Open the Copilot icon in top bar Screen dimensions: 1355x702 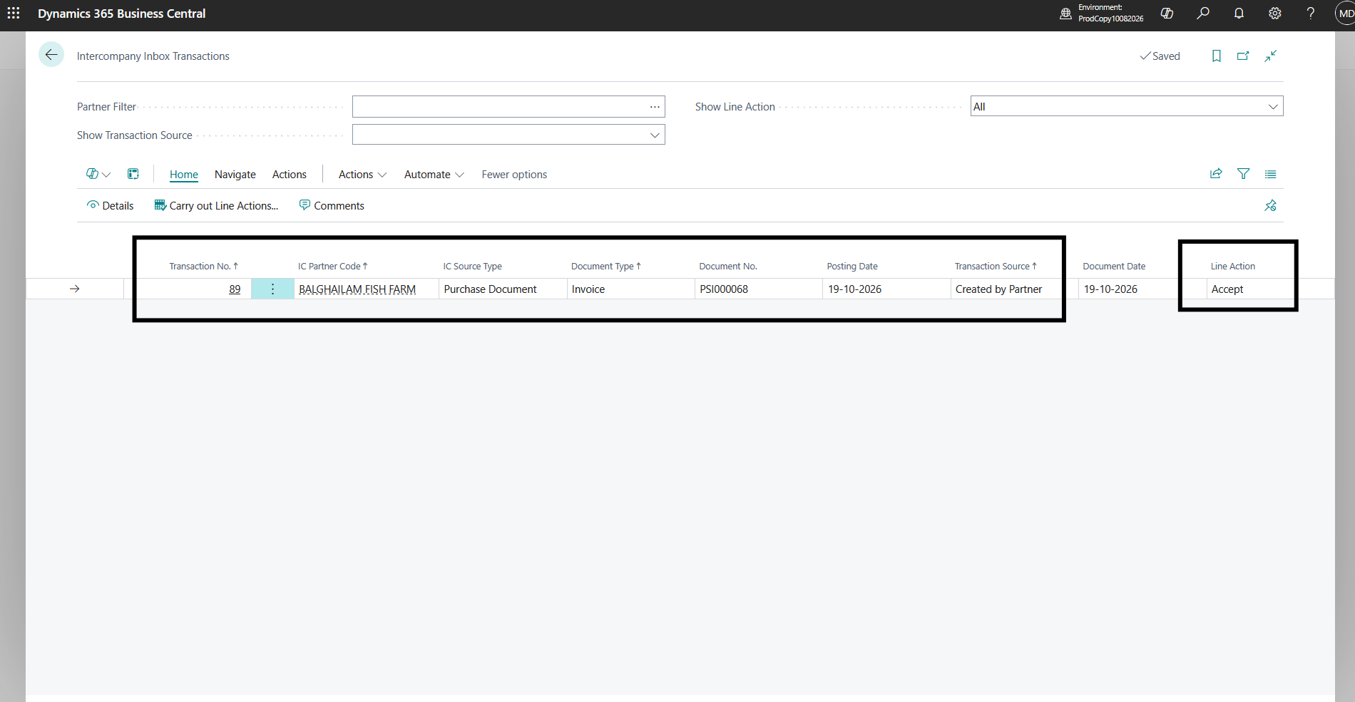tap(1167, 14)
